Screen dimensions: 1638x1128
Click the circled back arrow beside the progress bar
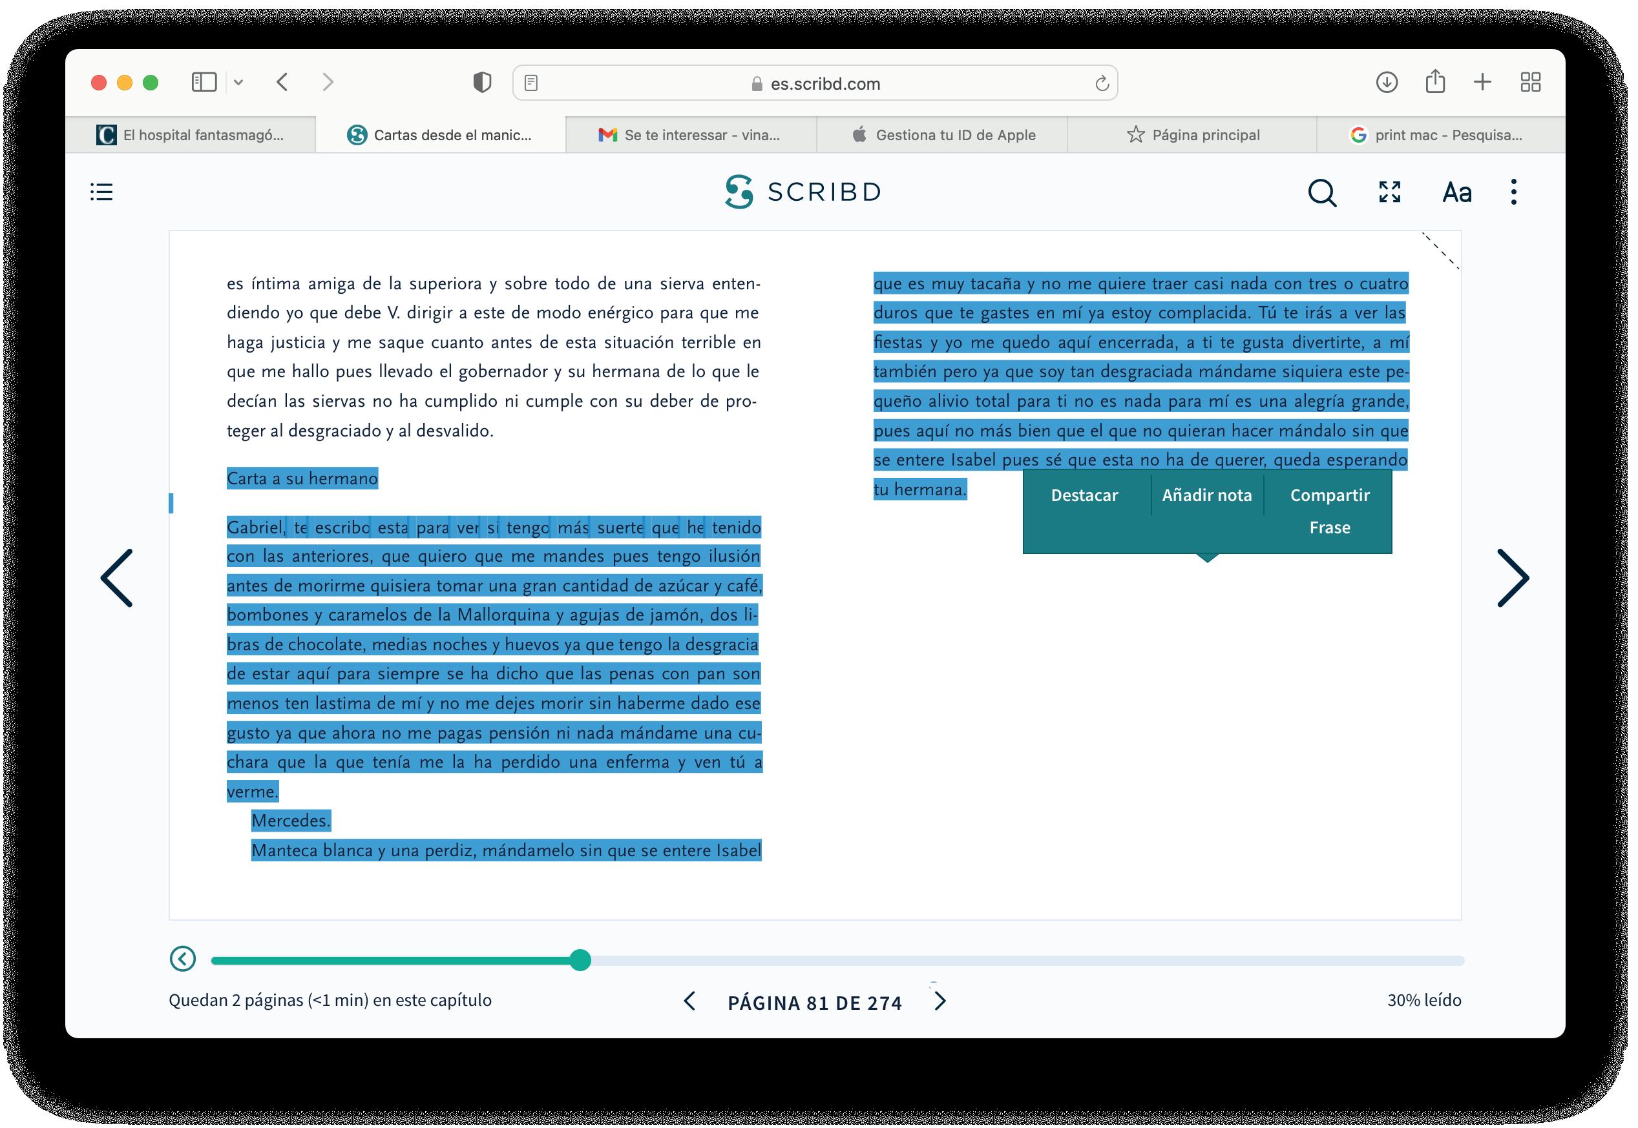183,959
